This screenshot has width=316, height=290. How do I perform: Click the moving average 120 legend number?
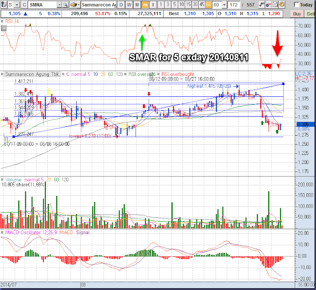[119, 74]
